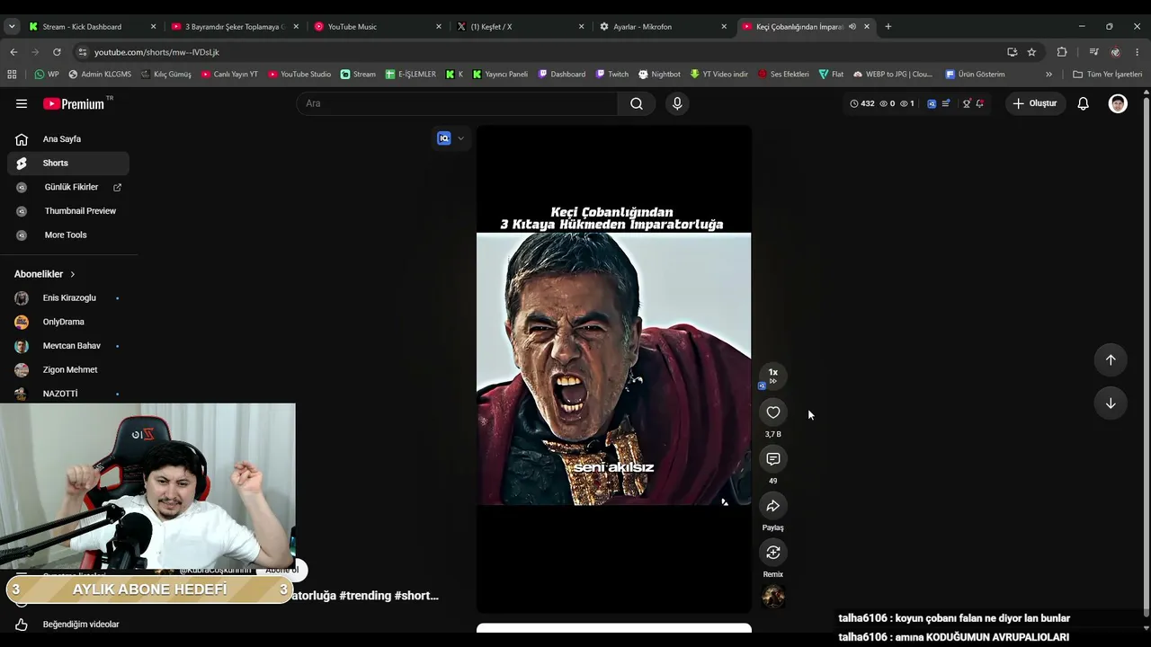Screen dimensions: 1151x647
Task: Skip to the next short
Action: (1111, 403)
